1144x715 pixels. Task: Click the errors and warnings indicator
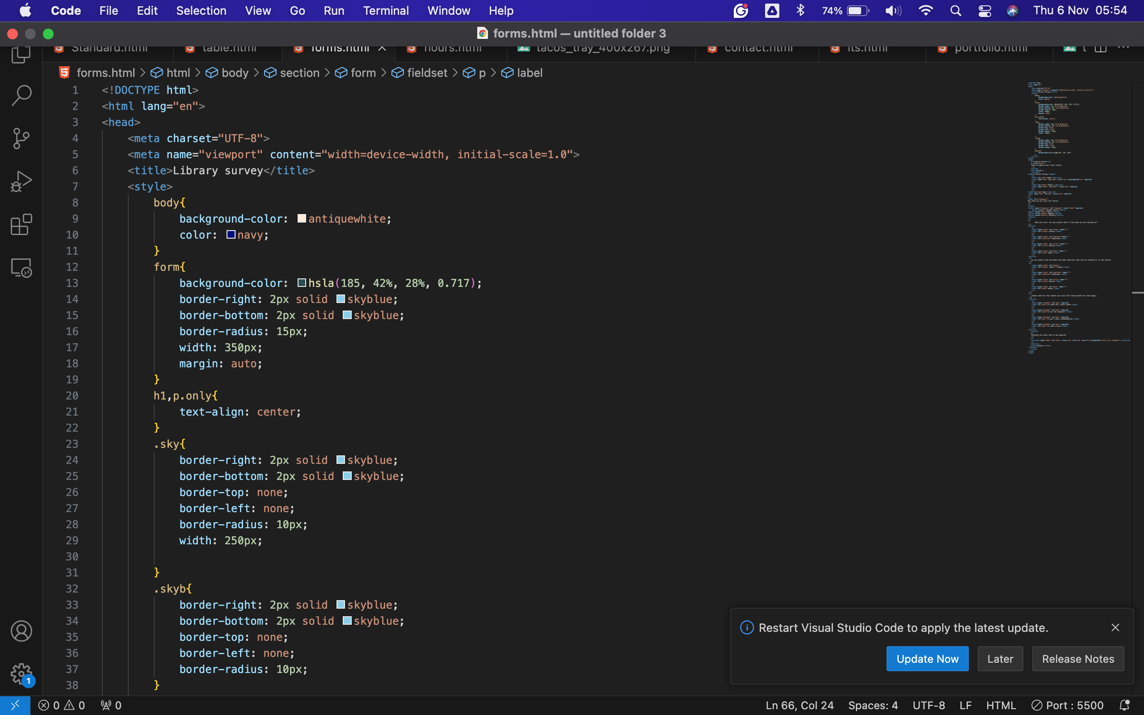pos(62,705)
